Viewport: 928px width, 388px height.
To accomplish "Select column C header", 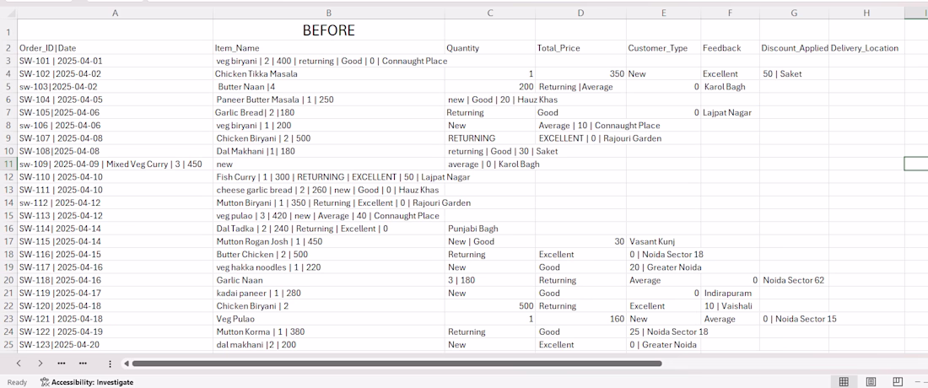I will pyautogui.click(x=490, y=13).
